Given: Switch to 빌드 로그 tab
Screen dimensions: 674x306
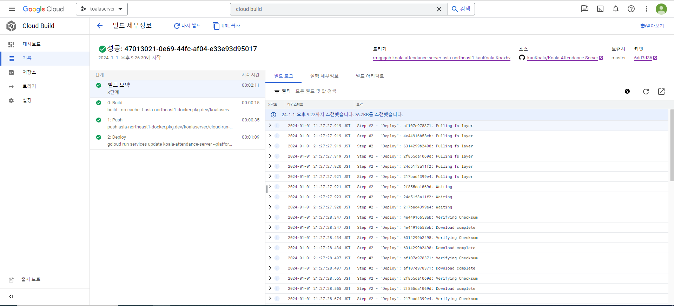Looking at the screenshot, I should 284,76.
